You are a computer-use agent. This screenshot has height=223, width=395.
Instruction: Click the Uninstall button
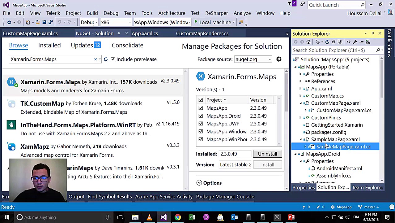coord(267,154)
